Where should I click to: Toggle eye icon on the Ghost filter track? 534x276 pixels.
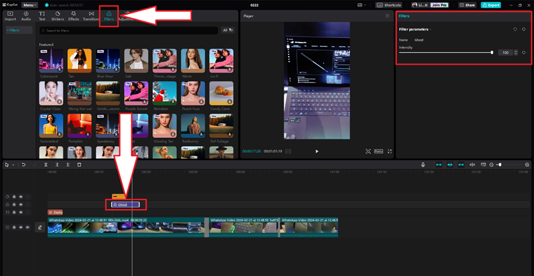(x=21, y=204)
